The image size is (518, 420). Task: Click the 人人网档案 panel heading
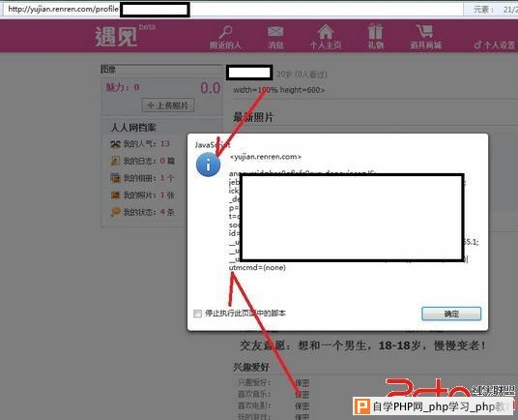133,128
